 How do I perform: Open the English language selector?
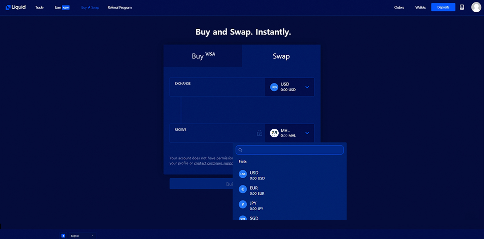[82, 236]
